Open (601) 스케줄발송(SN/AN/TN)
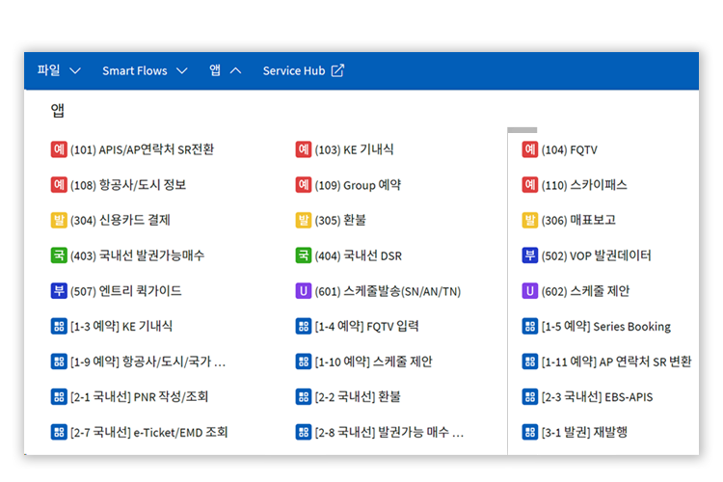This screenshot has width=723, height=482. (388, 291)
